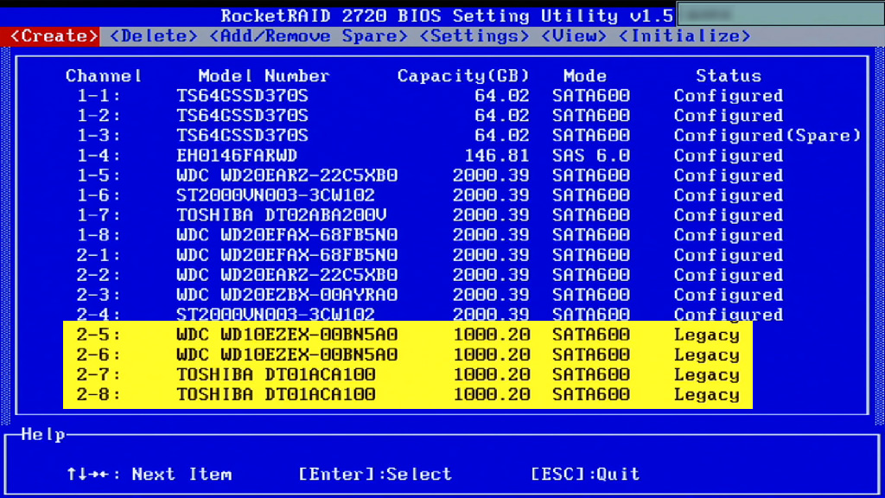This screenshot has width=885, height=498.
Task: Click Legacy status of channel 2-8
Action: (x=707, y=394)
